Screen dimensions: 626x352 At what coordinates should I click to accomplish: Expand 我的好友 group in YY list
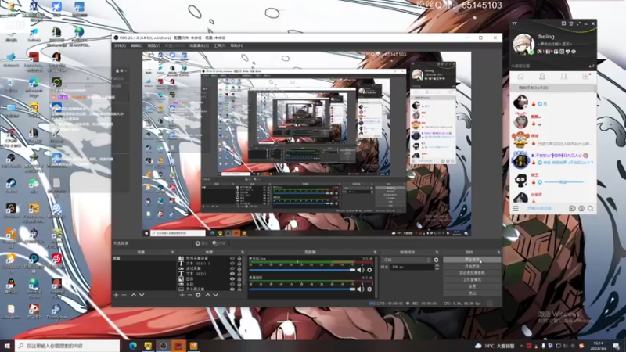coord(553,88)
